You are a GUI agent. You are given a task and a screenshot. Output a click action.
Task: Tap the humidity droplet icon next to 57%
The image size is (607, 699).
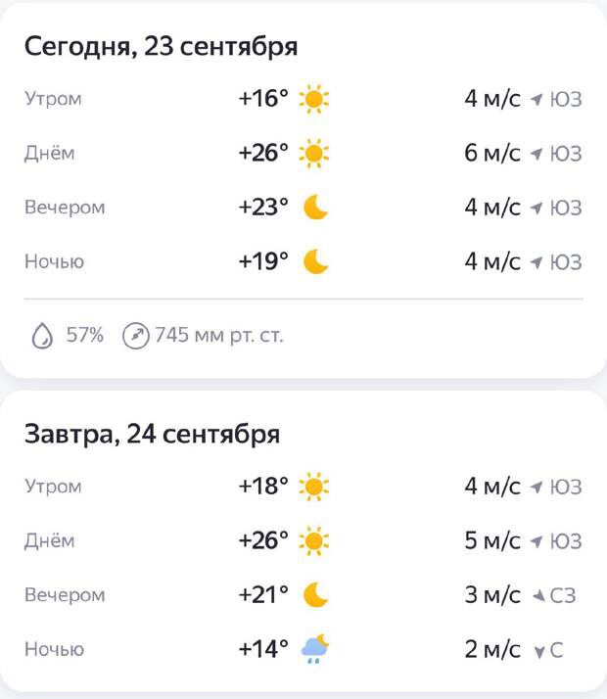[x=42, y=335]
